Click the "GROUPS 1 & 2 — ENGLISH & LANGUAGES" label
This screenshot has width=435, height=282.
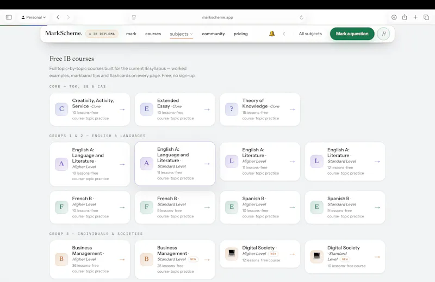coord(97,136)
